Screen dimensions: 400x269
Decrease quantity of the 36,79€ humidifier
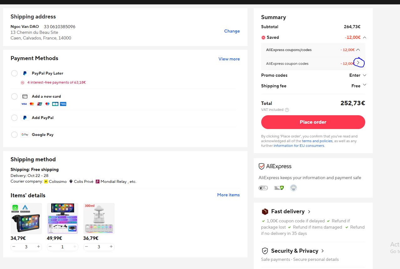(x=87, y=247)
